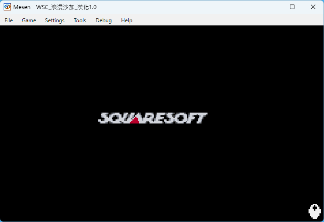Maximize the Mesen window
This screenshot has height=222, width=324.
[x=292, y=7]
